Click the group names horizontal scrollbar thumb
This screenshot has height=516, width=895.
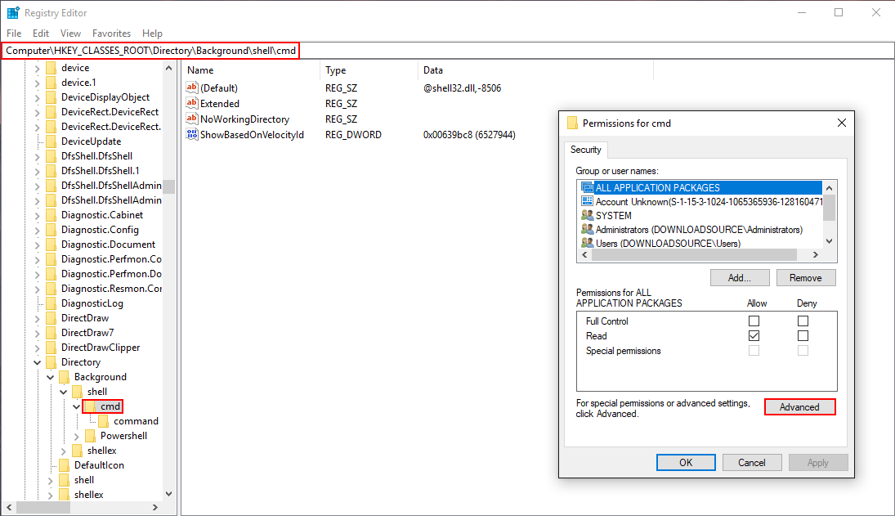click(x=694, y=254)
